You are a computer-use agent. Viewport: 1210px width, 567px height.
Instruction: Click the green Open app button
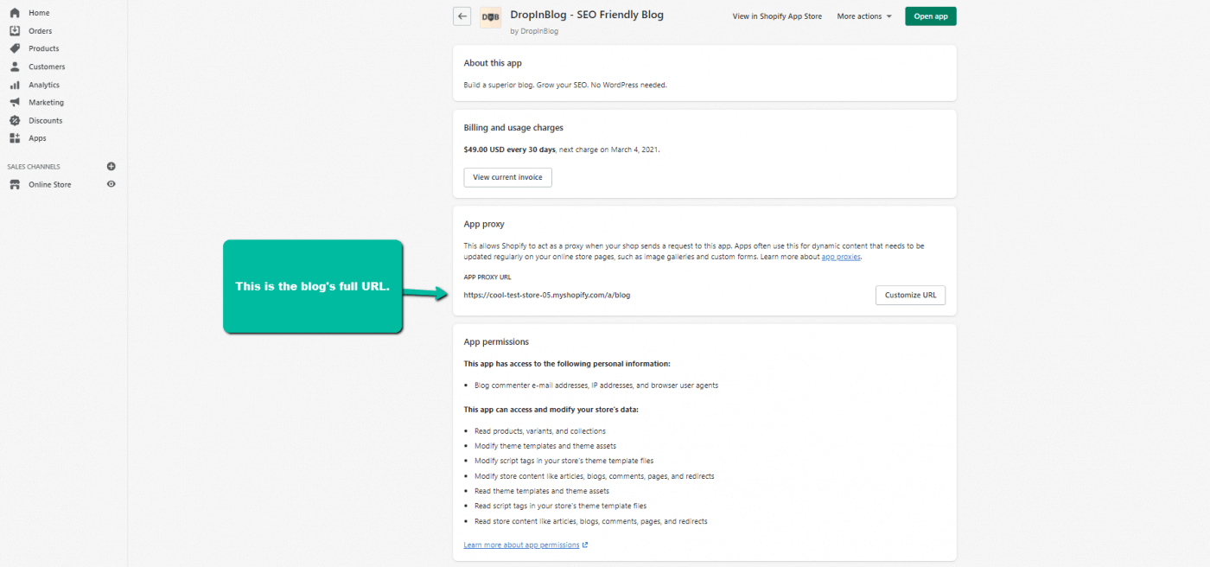point(931,16)
